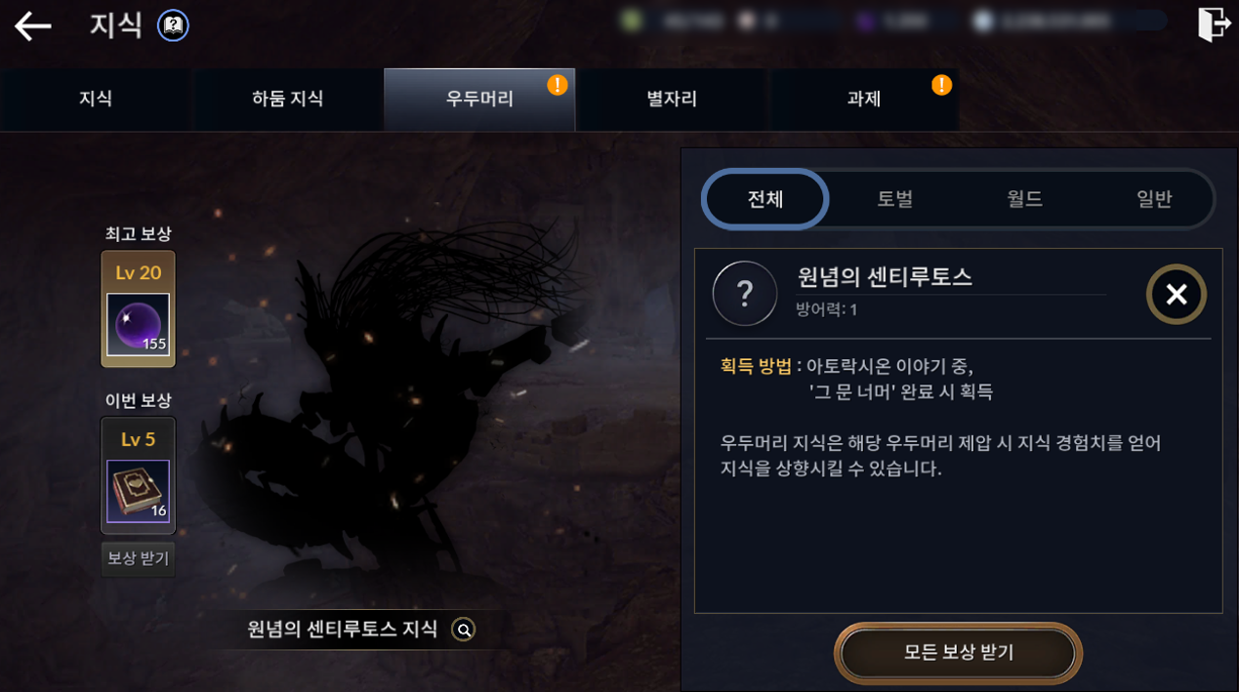
Task: Open the magnifier next to 센티루토스 지식
Action: (x=464, y=630)
